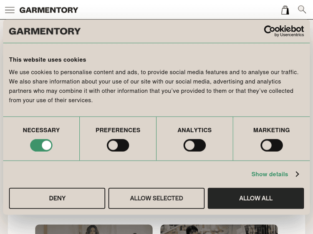Open the left product thumbnail below the dialog
313x234 pixels.
pos(94,229)
